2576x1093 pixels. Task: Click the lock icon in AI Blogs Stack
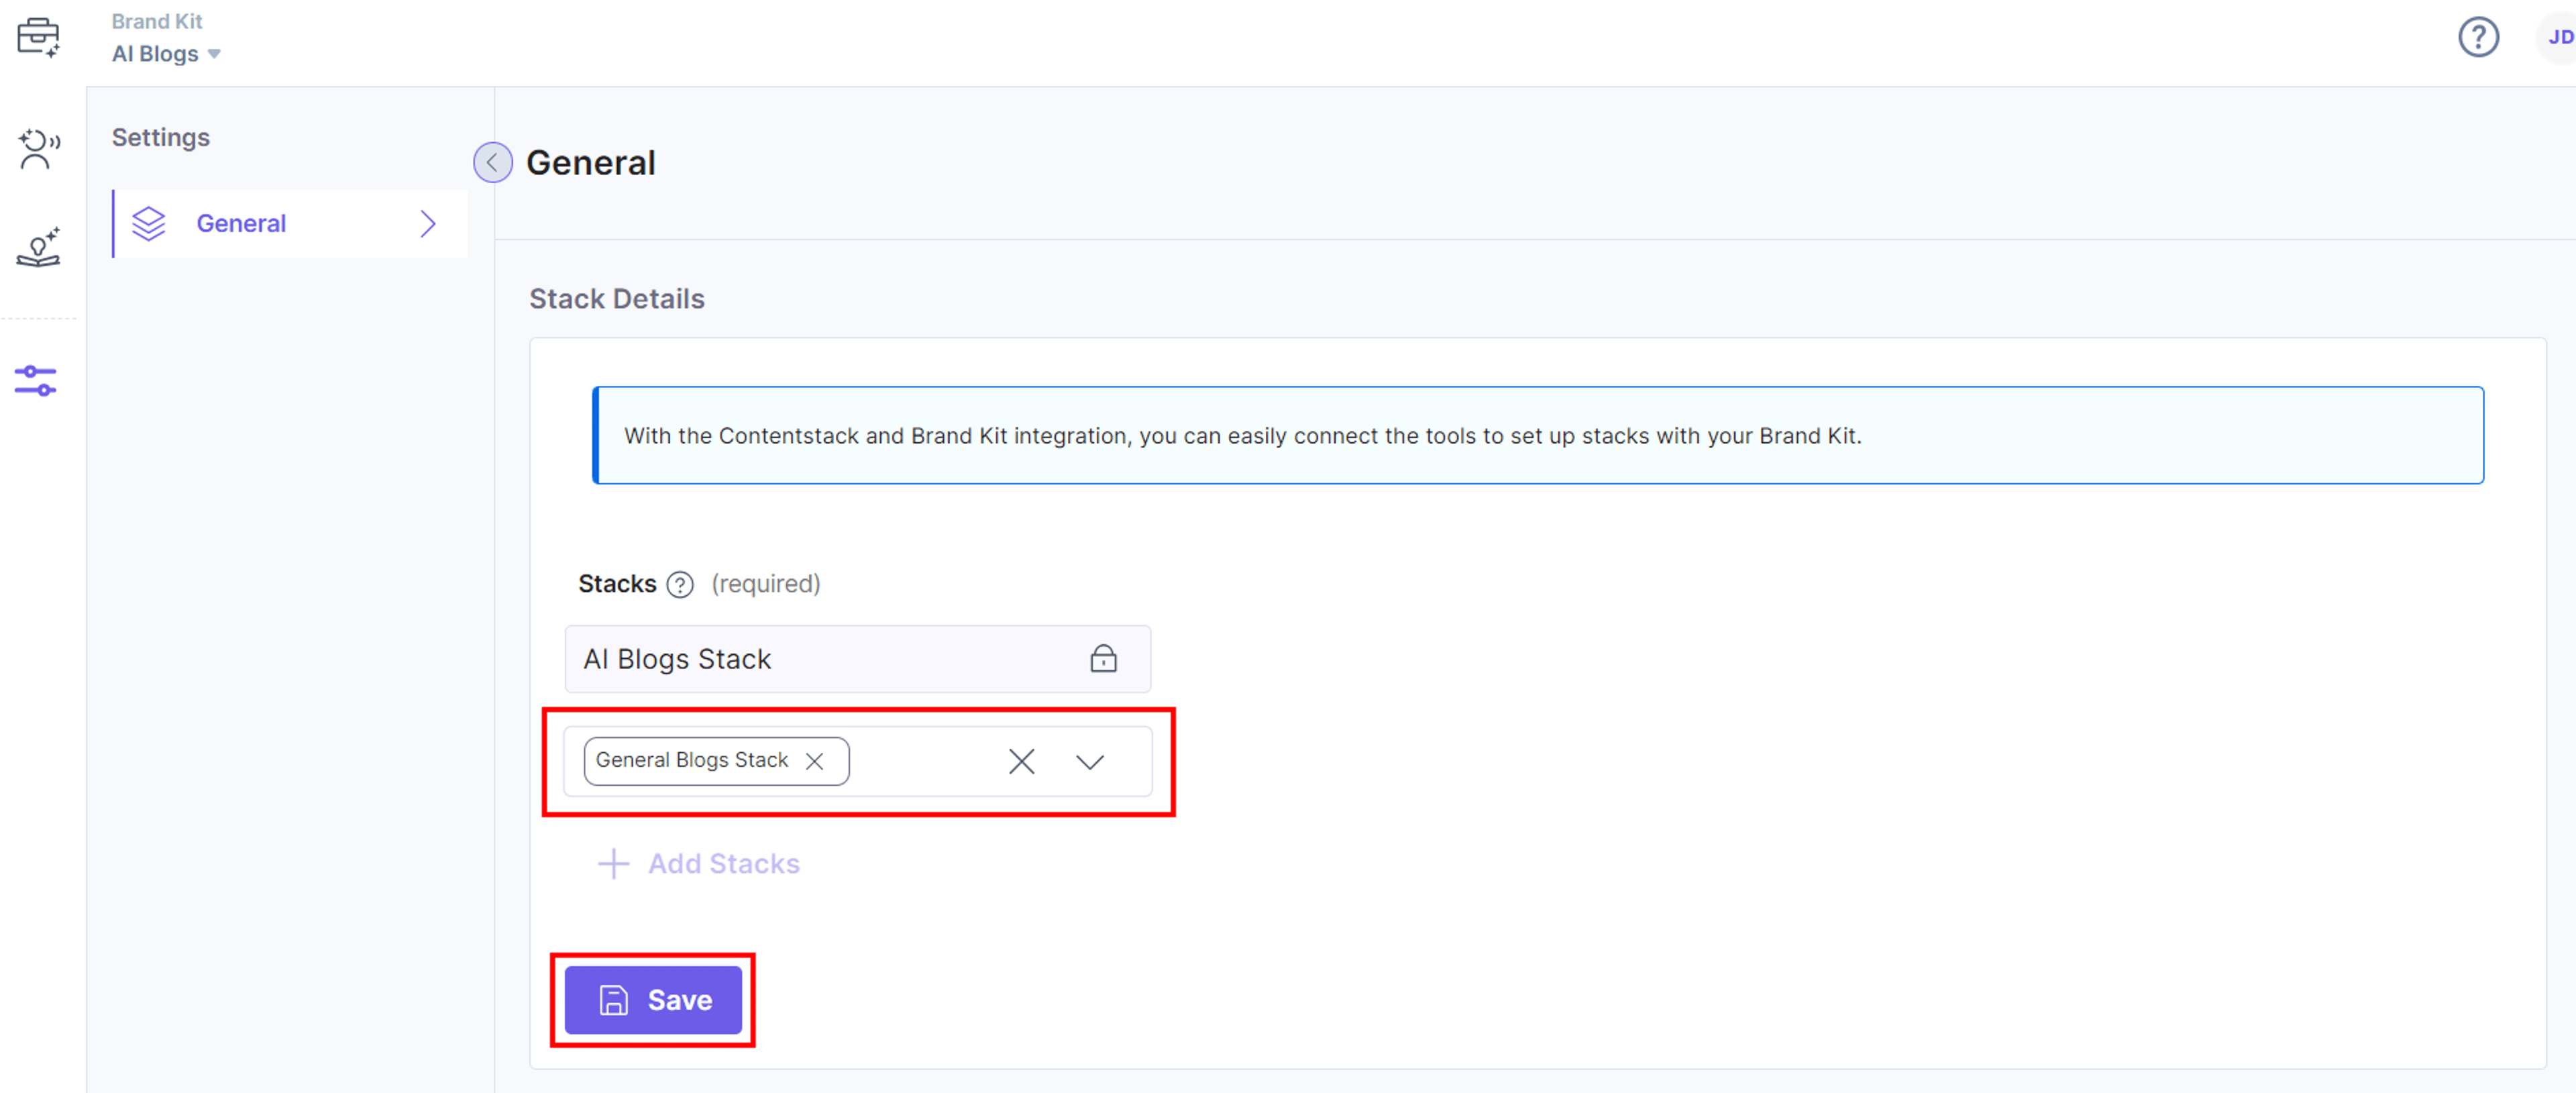point(1103,658)
